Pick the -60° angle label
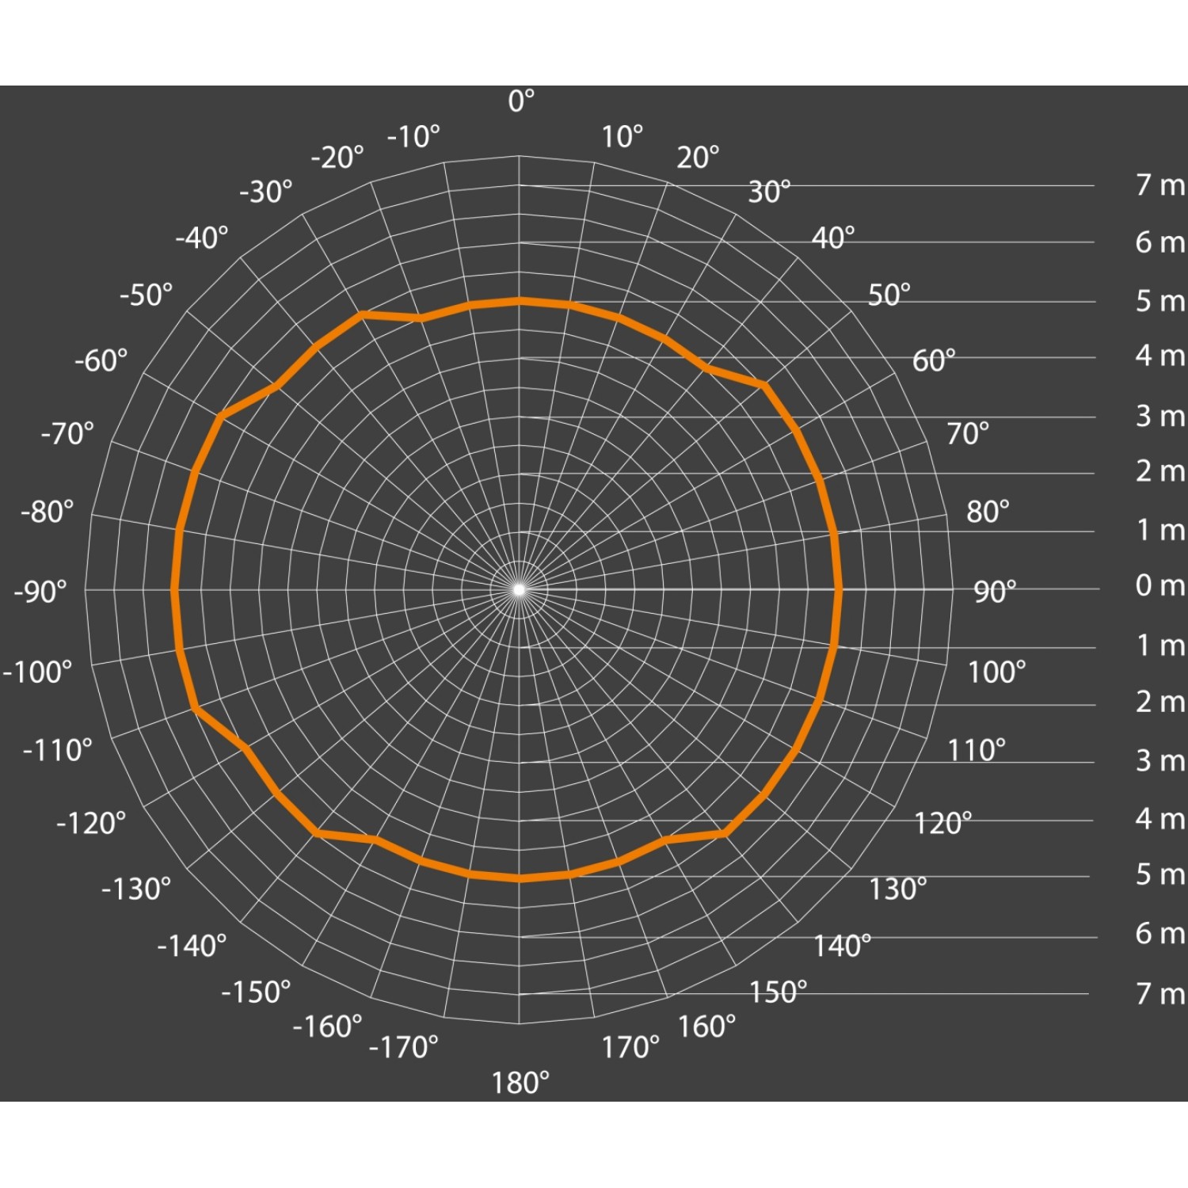 click(101, 361)
